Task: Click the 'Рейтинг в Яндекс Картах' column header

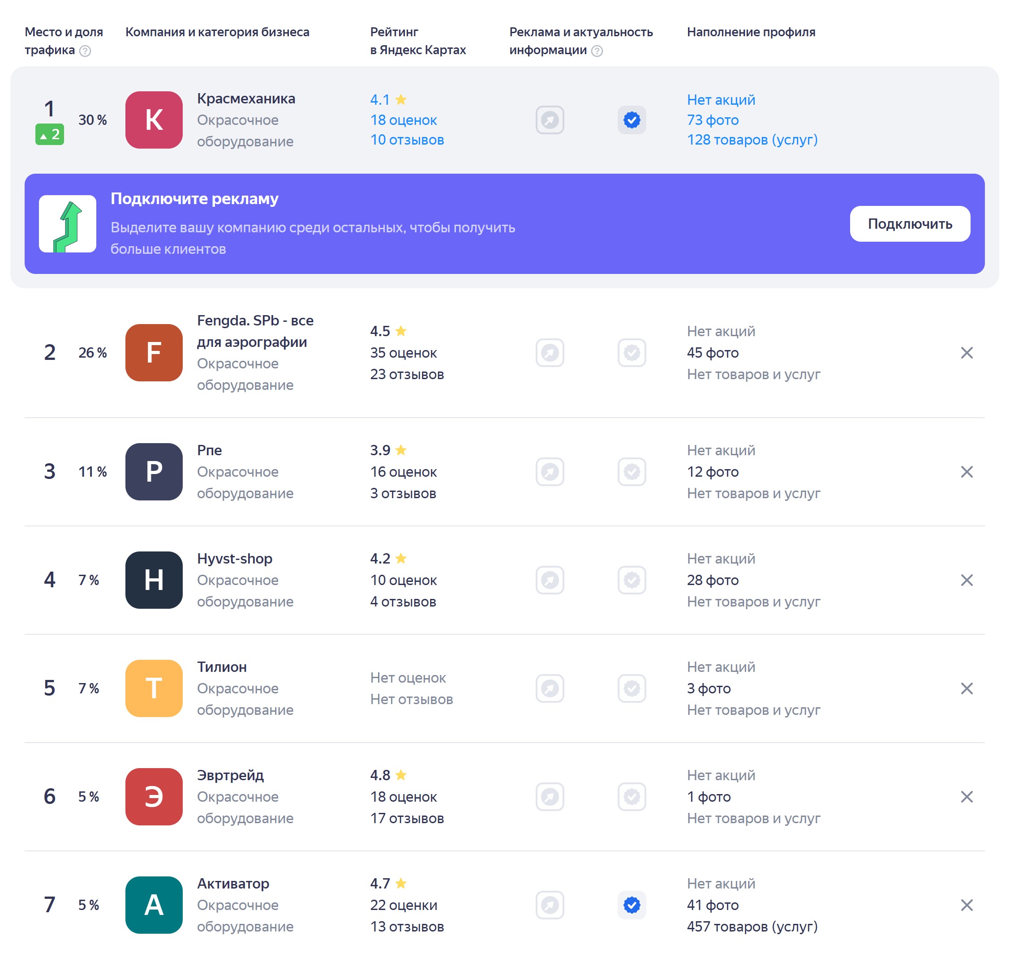Action: click(418, 41)
